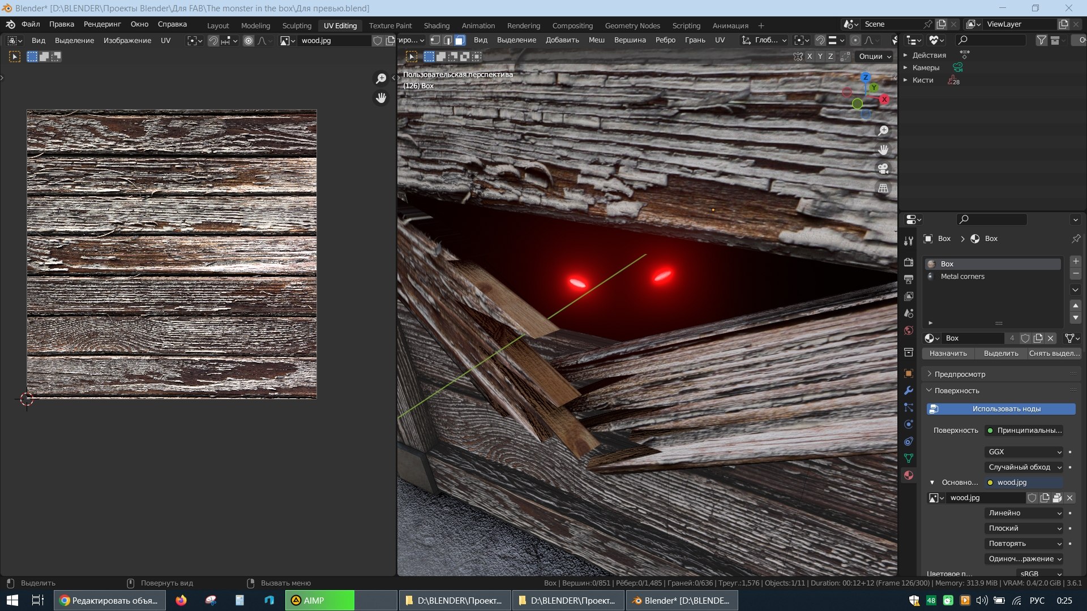
Task: Open the Рендеринг menu
Action: (x=102, y=24)
